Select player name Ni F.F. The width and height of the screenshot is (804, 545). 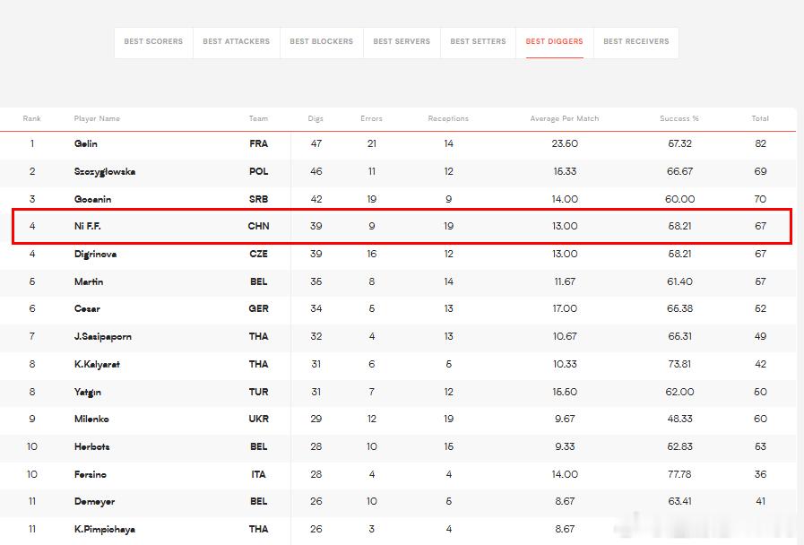[87, 226]
